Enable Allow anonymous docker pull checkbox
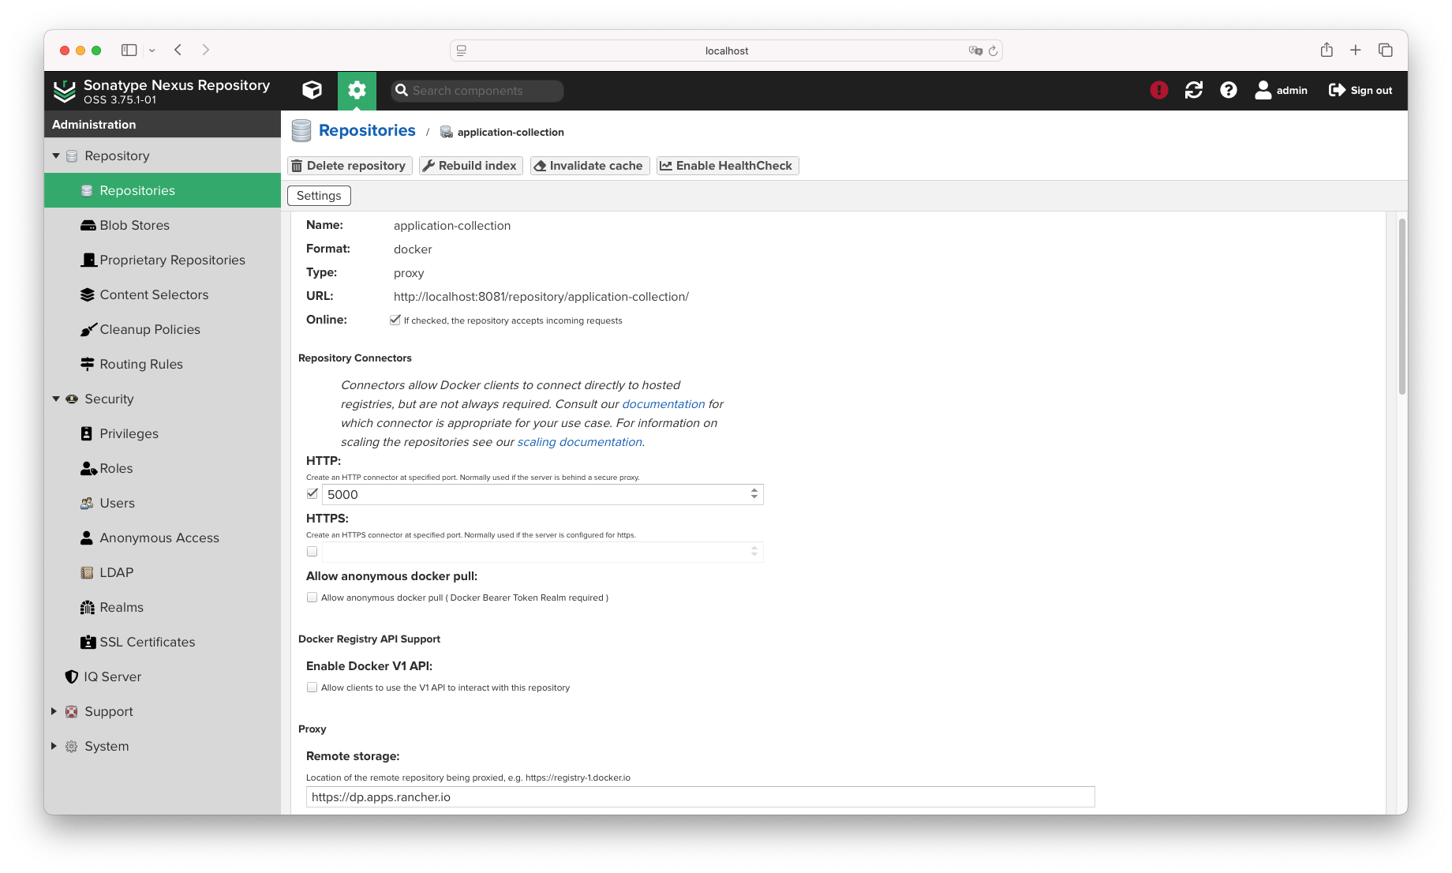The width and height of the screenshot is (1452, 873). (312, 598)
